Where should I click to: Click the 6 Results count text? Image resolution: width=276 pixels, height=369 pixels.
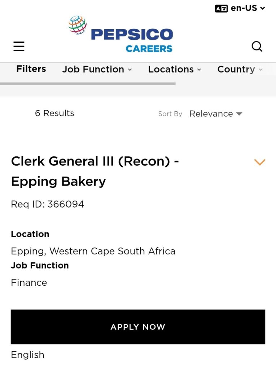[54, 113]
